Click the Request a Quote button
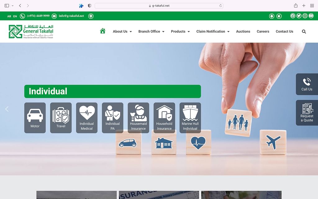The width and height of the screenshot is (318, 199). click(x=307, y=113)
